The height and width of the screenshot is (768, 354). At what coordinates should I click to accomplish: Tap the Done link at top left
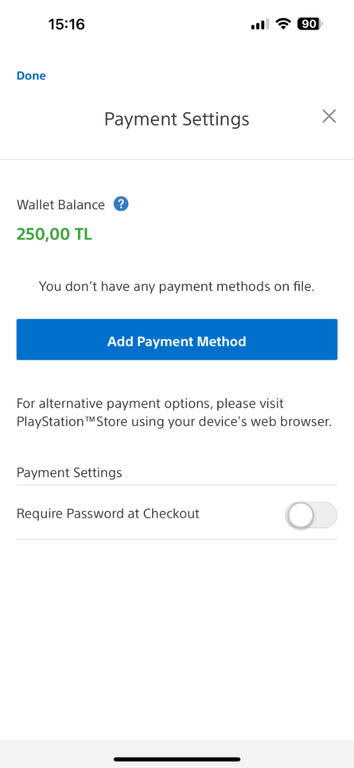coord(31,76)
